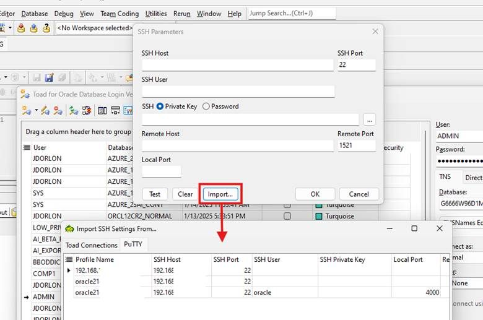Viewport: 483px width, 320px height.
Task: Click the split-panel layout icon in login toolbar
Action: tap(102, 110)
